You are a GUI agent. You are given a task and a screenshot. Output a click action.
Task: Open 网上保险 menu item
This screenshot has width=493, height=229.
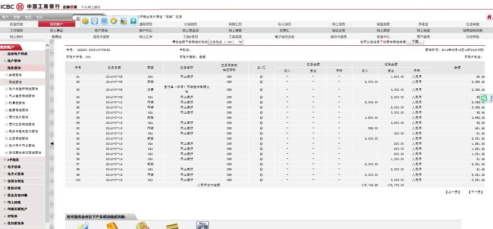pos(423,30)
